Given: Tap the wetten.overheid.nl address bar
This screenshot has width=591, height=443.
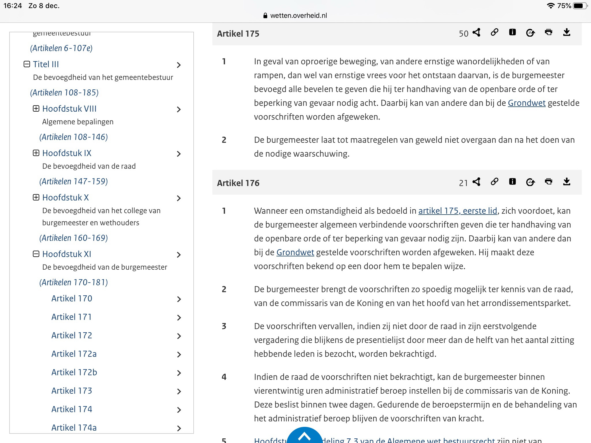Looking at the screenshot, I should (x=295, y=16).
